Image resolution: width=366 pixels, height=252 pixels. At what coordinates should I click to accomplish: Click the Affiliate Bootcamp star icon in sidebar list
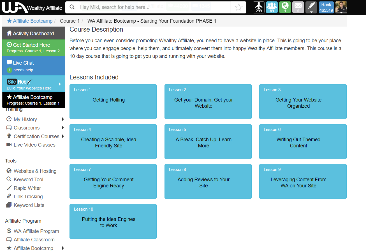point(9,248)
